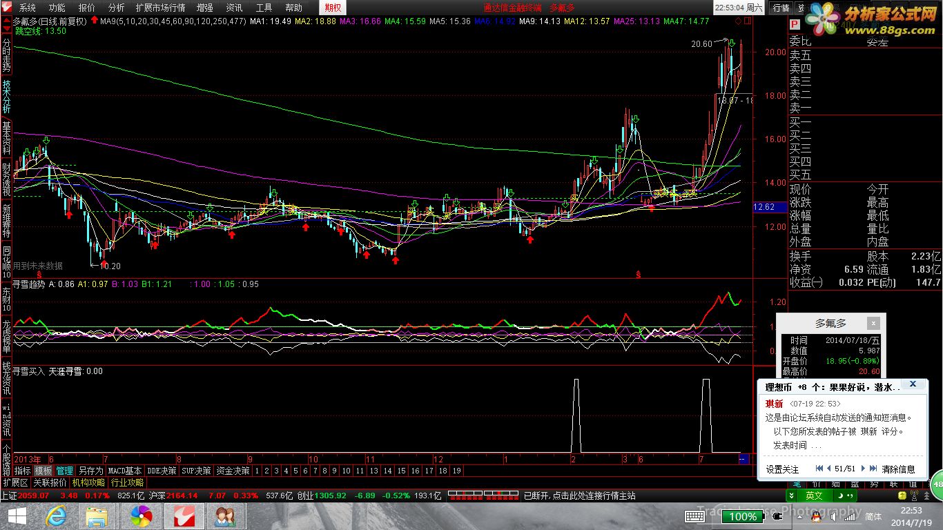Open the 帮助 menu
Image resolution: width=943 pixels, height=530 pixels.
coord(293,8)
